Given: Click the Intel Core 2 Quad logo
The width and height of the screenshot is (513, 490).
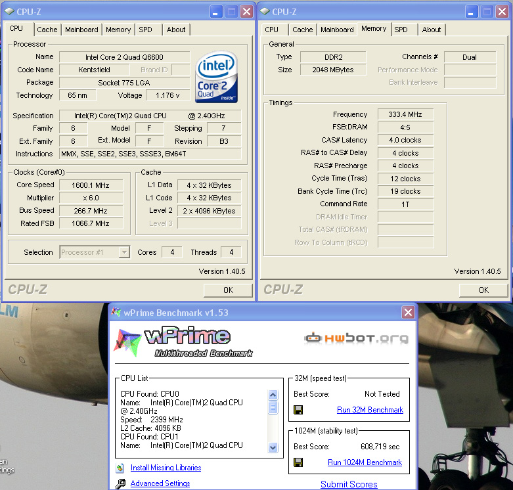Looking at the screenshot, I should click(216, 77).
